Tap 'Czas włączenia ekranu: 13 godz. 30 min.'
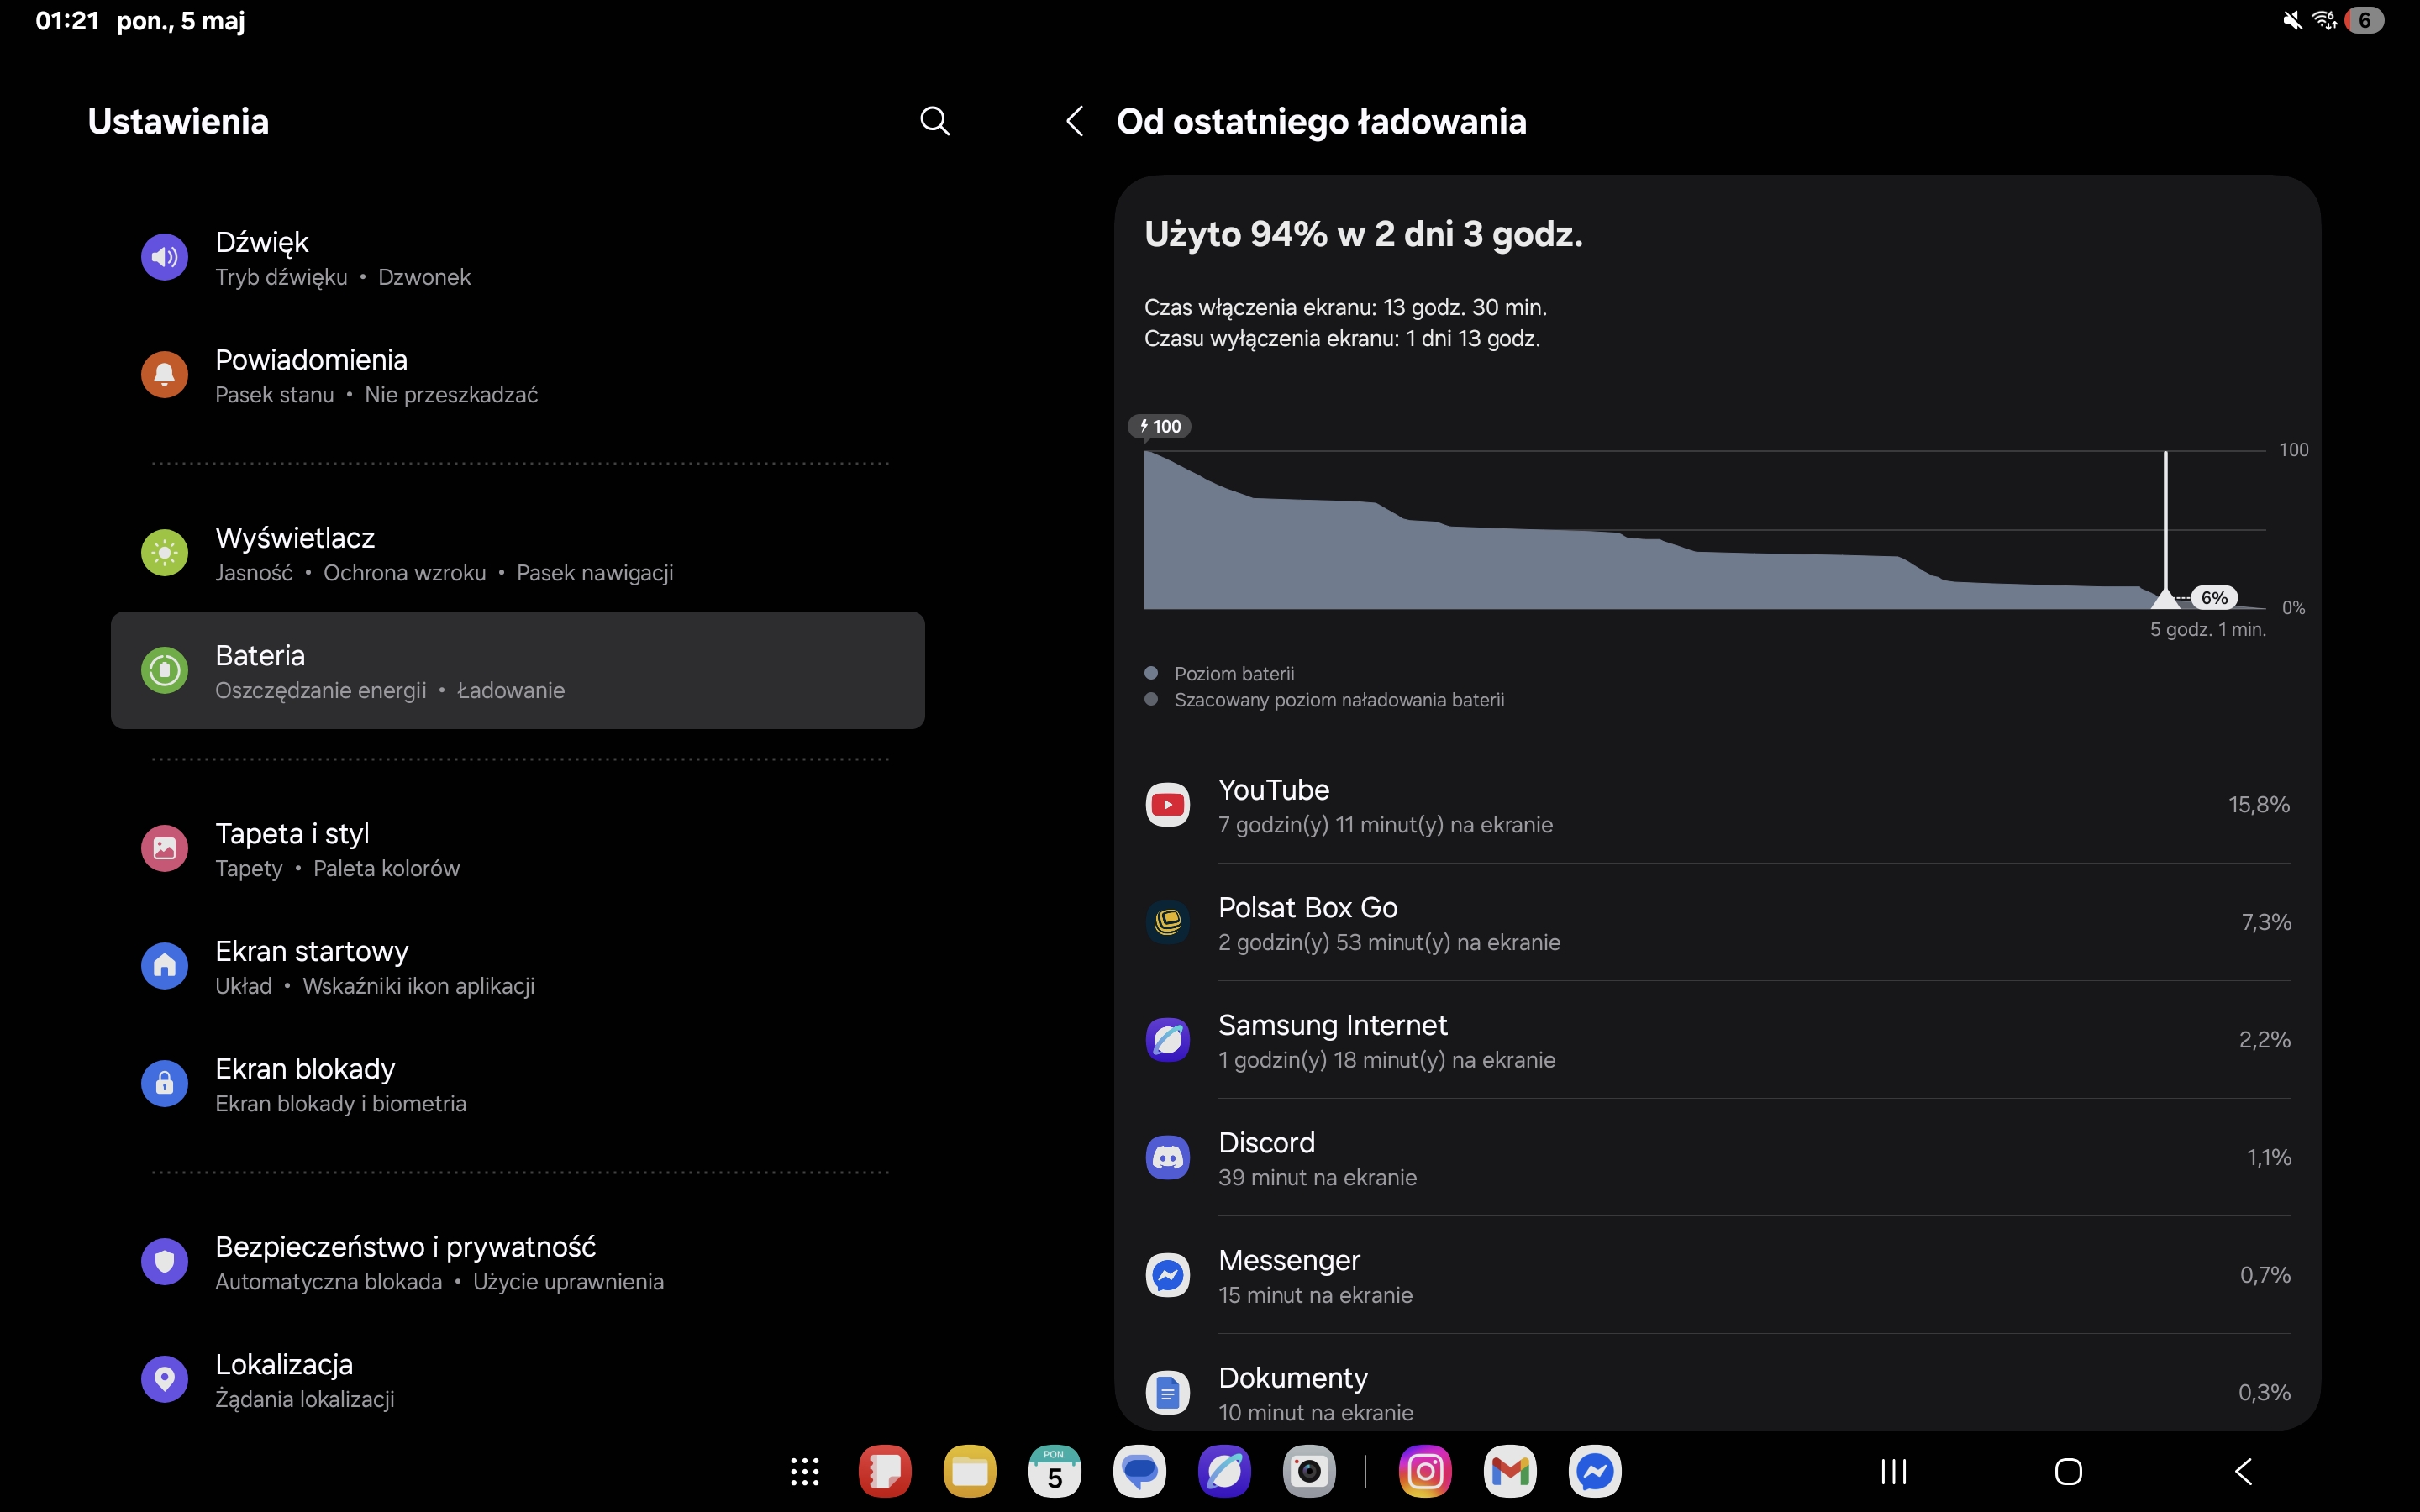This screenshot has height=1512, width=2420. coord(1345,307)
